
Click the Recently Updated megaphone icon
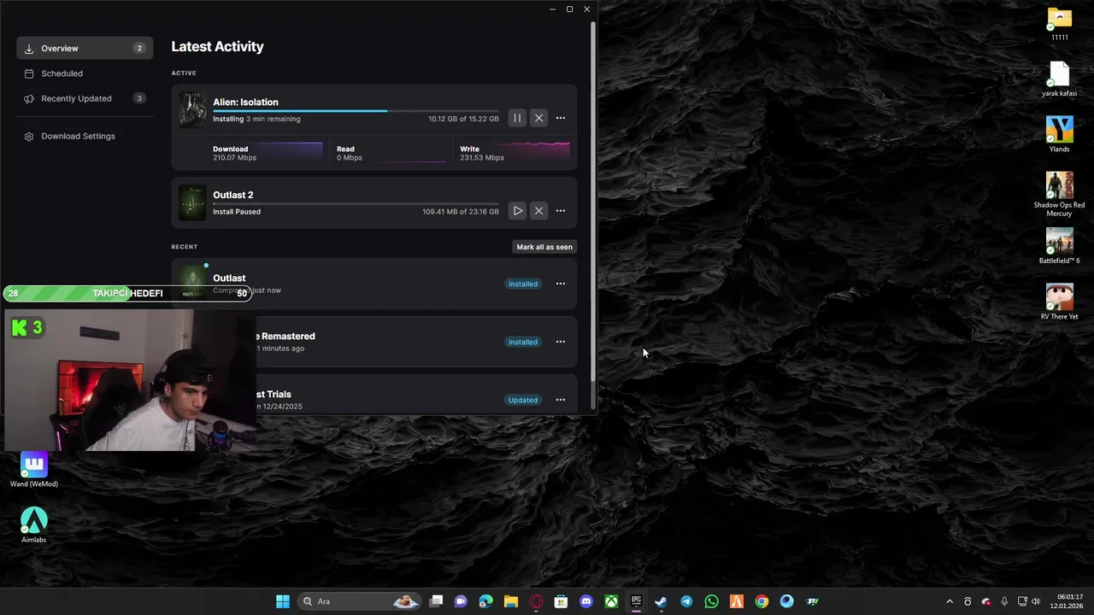[29, 98]
